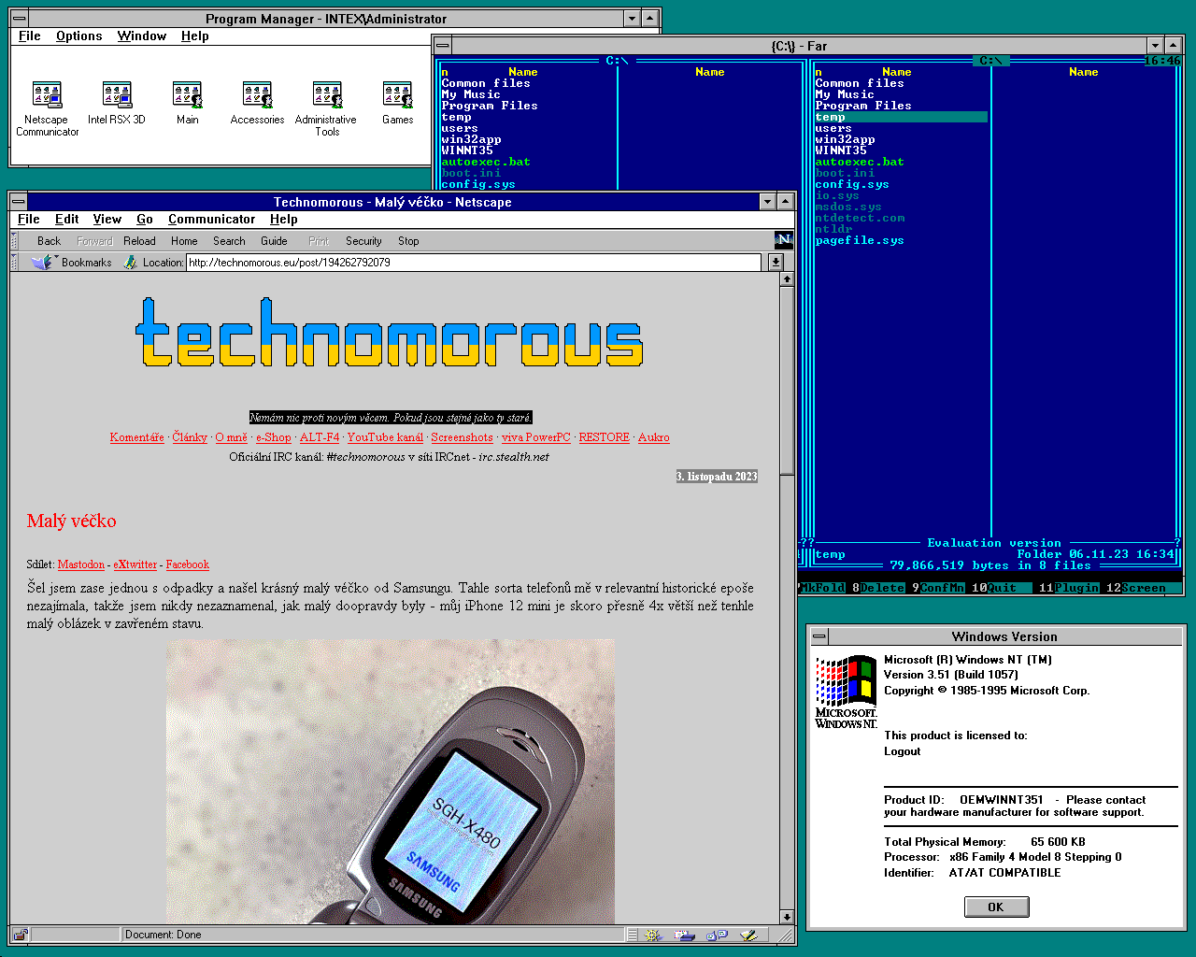Follow the YouTube kanál link
Image resolution: width=1196 pixels, height=957 pixels.
click(x=385, y=437)
